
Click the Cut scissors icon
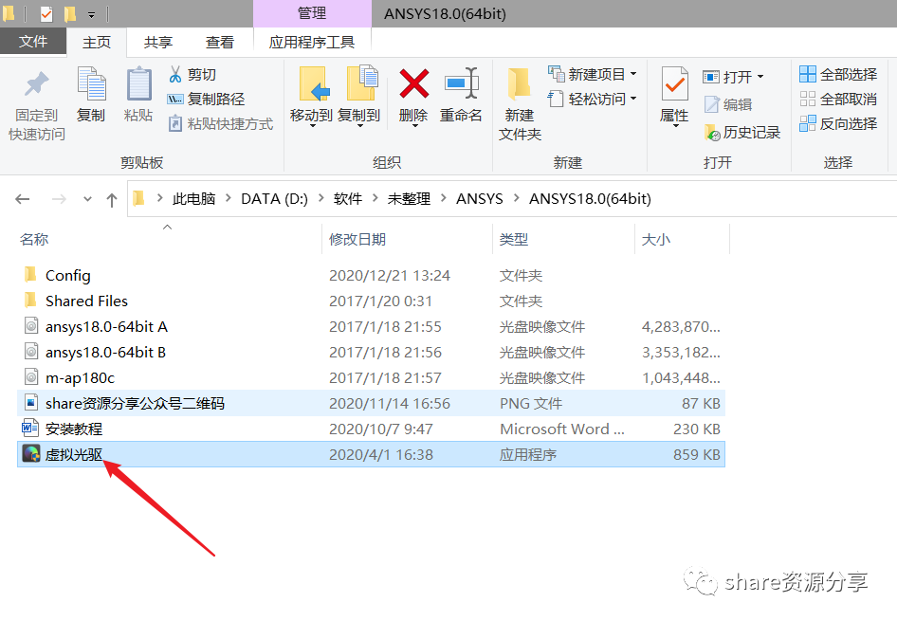tap(175, 74)
